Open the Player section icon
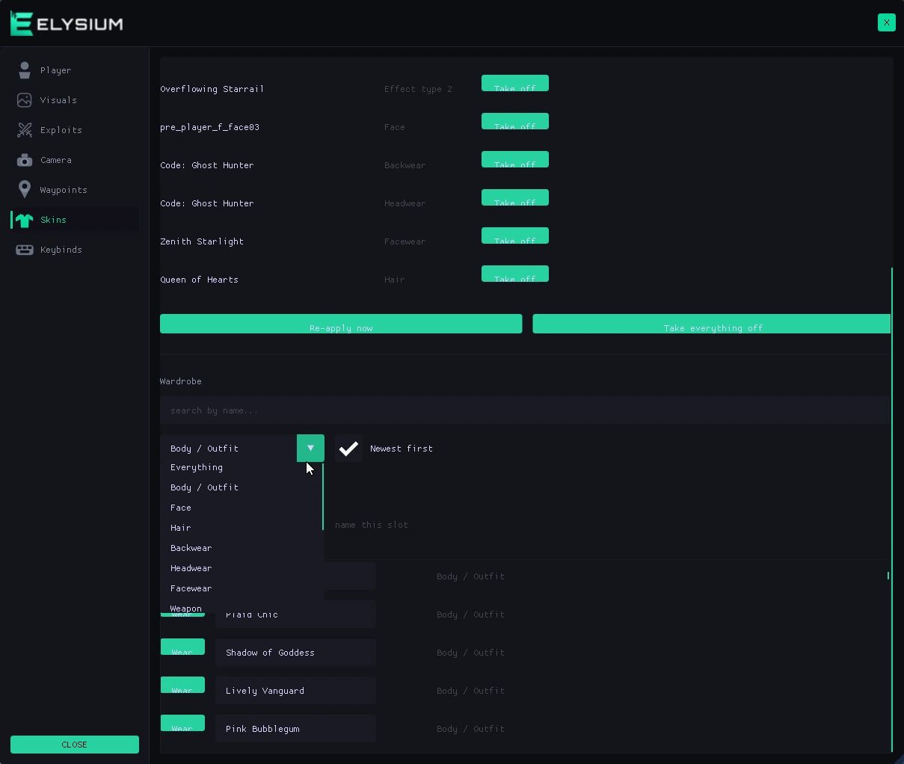The width and height of the screenshot is (904, 764). (x=25, y=70)
